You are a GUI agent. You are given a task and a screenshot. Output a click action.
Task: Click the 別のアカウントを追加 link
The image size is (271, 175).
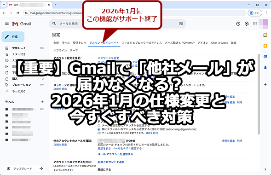click(x=111, y=162)
